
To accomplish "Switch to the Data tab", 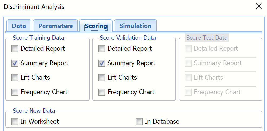I will (x=19, y=26).
